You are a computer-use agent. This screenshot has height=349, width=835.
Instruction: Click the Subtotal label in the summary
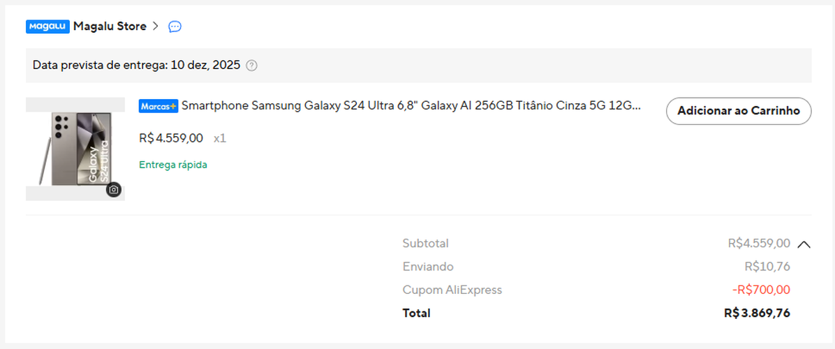(425, 244)
